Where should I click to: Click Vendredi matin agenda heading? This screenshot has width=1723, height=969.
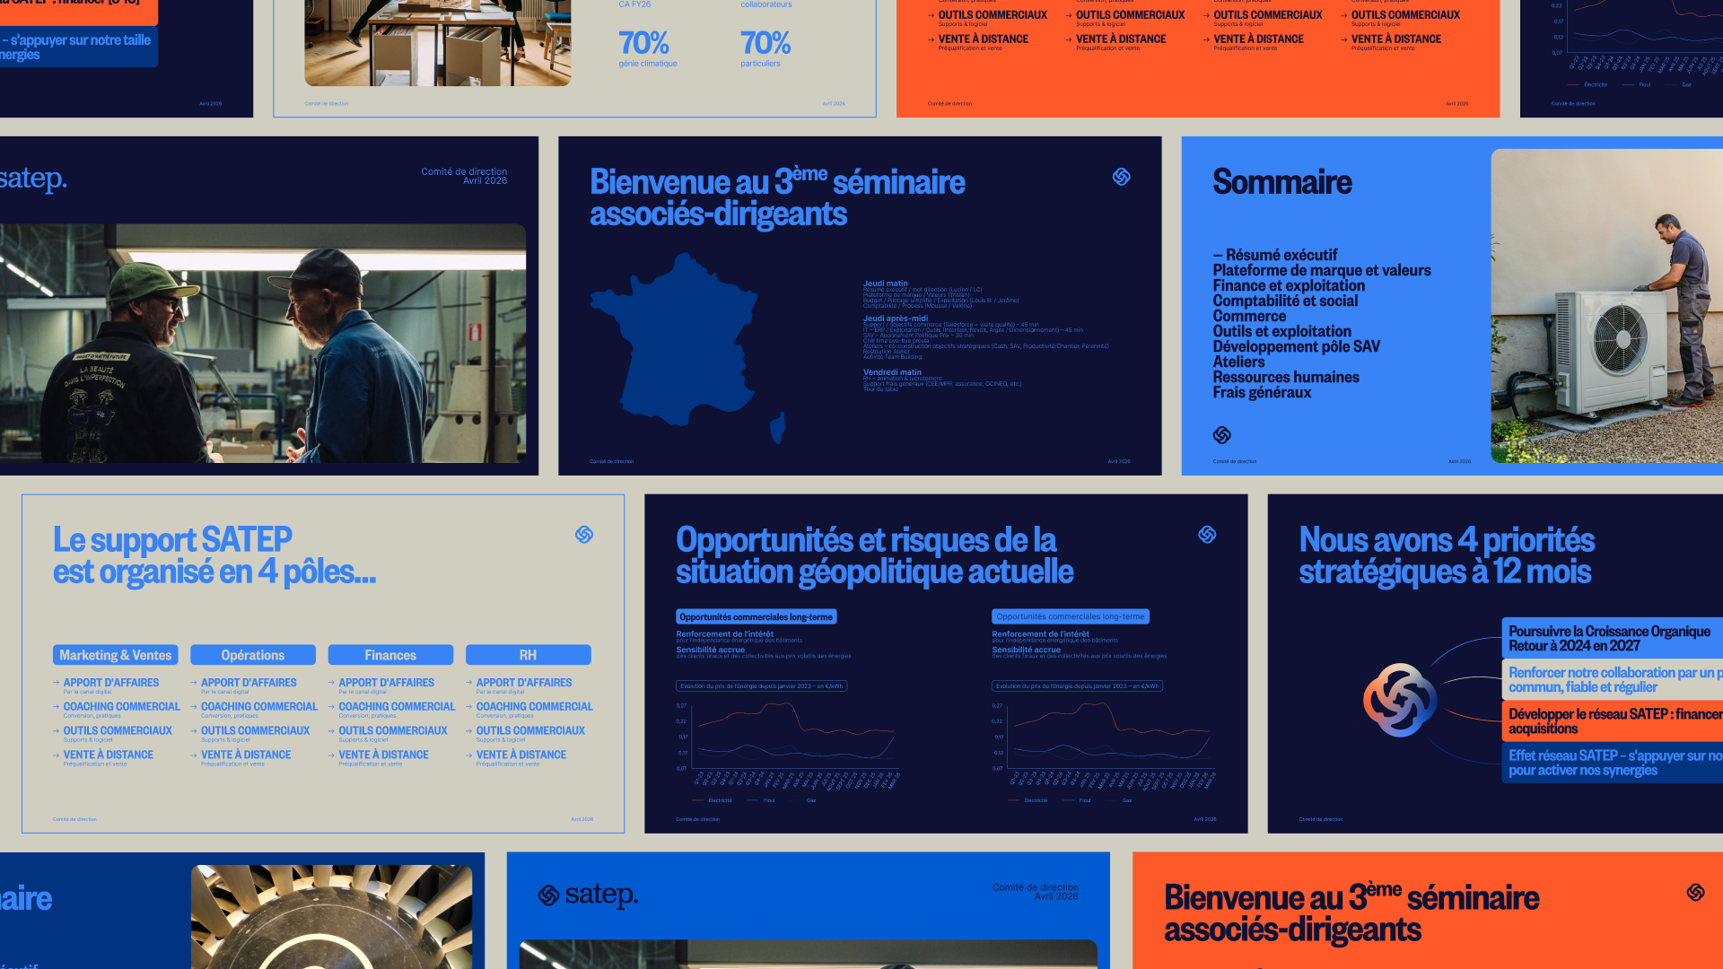click(892, 372)
